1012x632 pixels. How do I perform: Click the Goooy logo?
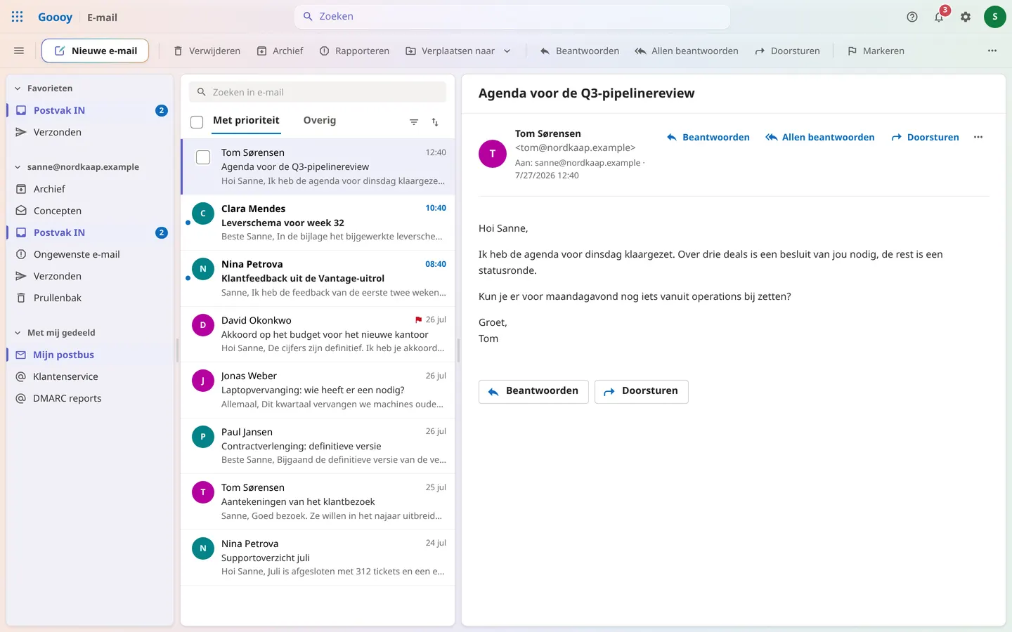coord(55,17)
